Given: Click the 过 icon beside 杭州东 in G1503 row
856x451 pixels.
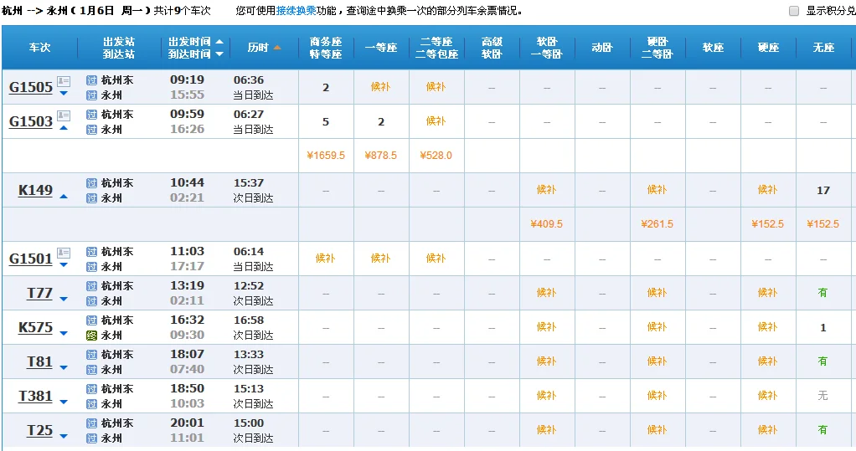Looking at the screenshot, I should (92, 115).
